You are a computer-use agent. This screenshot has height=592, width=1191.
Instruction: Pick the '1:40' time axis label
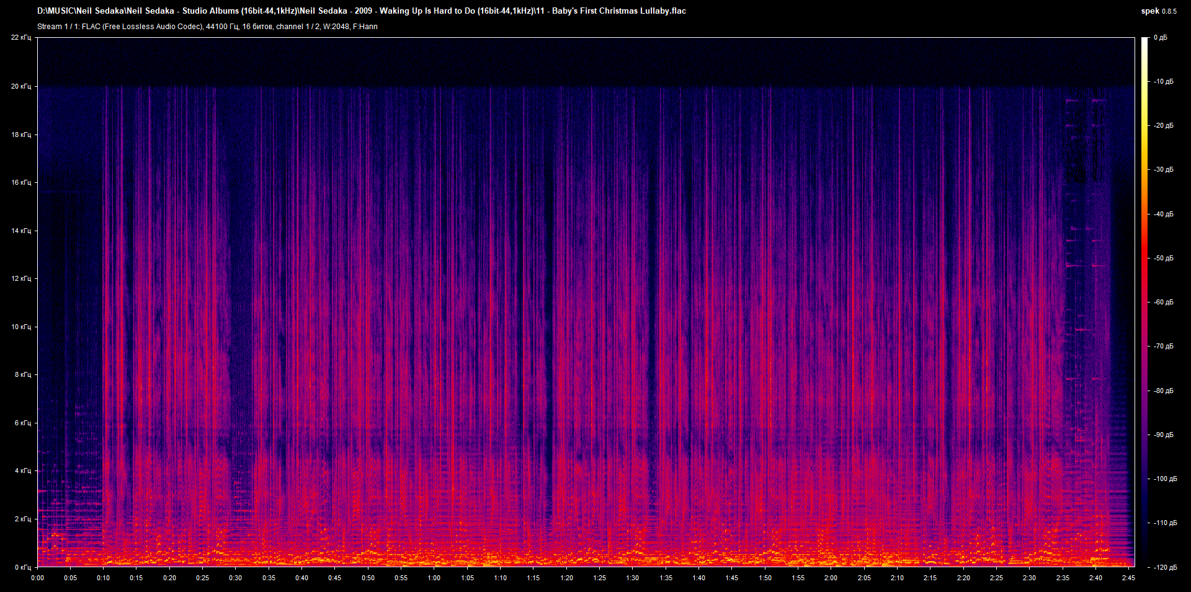pos(699,578)
